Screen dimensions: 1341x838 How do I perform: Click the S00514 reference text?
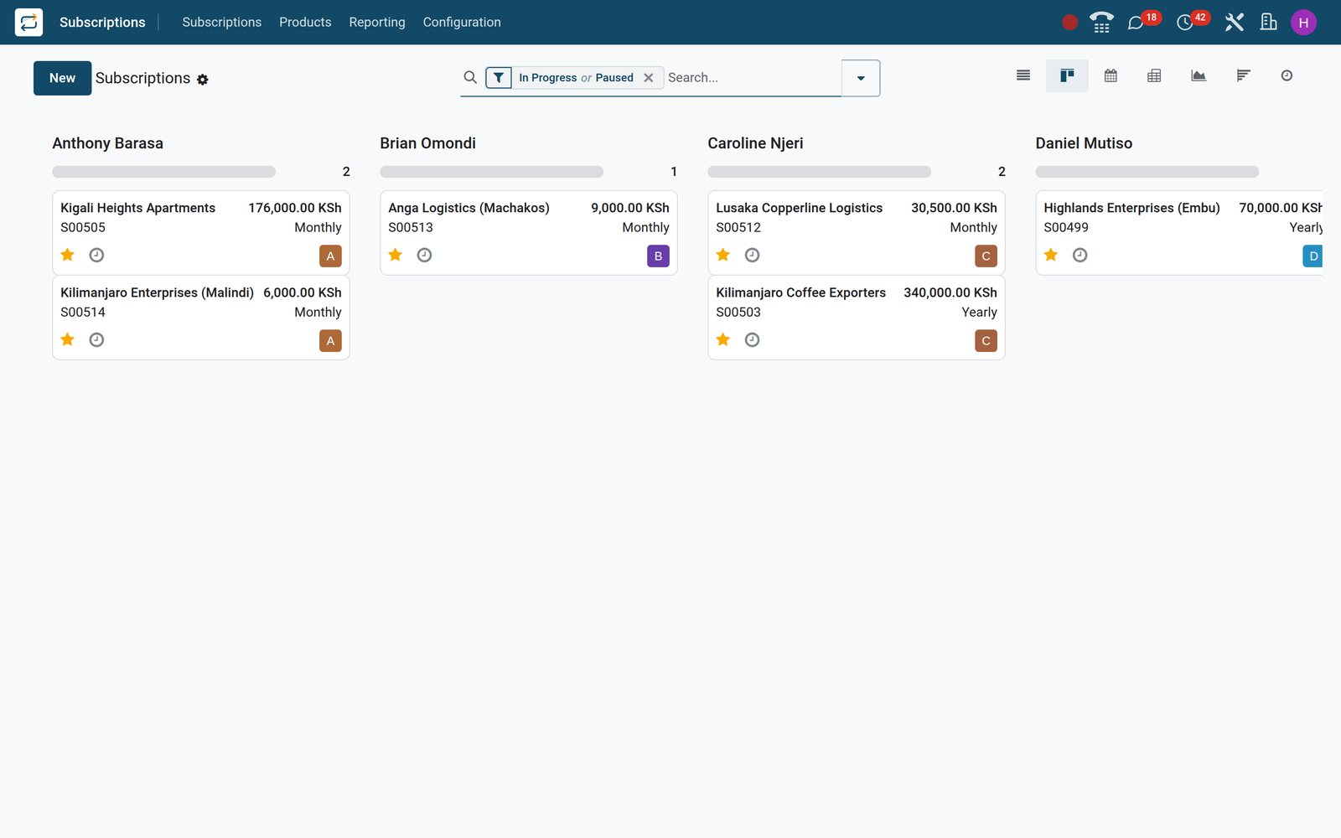(83, 312)
